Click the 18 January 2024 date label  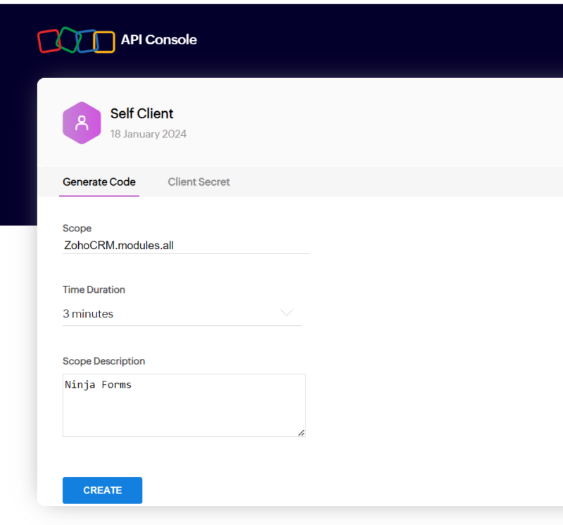pyautogui.click(x=148, y=134)
